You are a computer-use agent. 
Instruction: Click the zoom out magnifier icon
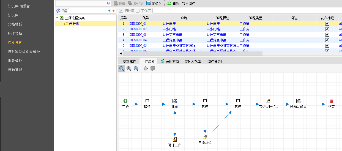[136, 68]
